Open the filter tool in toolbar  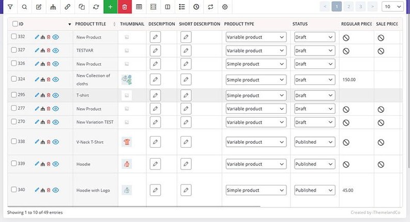click(10, 7)
